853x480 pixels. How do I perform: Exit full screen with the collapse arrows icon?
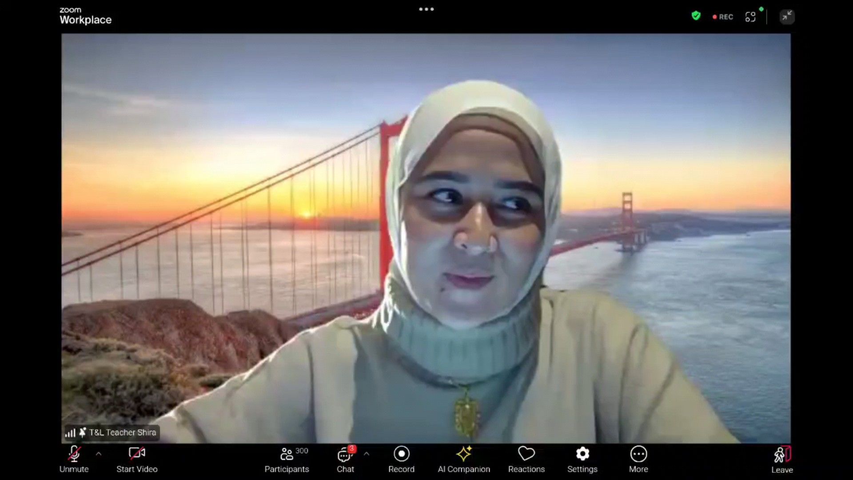click(787, 16)
